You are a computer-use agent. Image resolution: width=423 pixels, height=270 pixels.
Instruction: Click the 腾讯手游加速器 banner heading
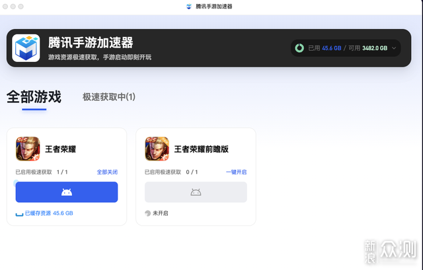[x=91, y=42]
